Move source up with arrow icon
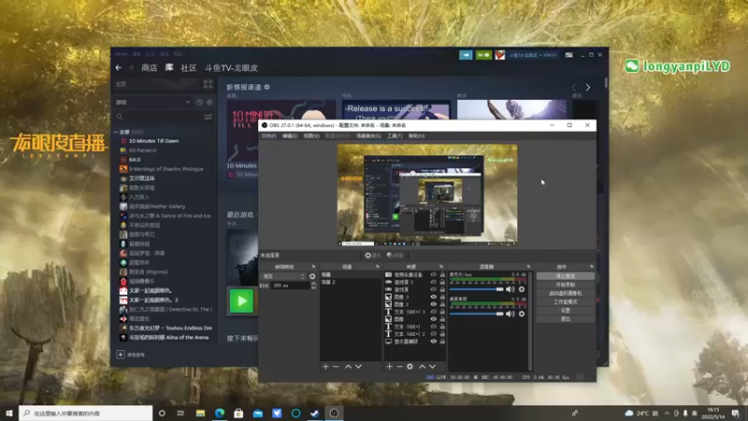This screenshot has width=748, height=421. click(423, 367)
